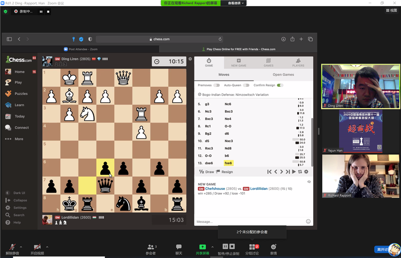The height and width of the screenshot is (258, 401).
Task: Click the browser address bar chess.com
Action: tap(159, 39)
